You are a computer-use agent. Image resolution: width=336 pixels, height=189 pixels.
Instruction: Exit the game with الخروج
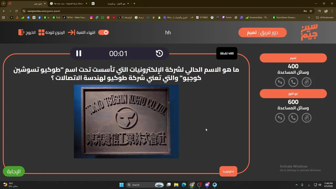27,33
